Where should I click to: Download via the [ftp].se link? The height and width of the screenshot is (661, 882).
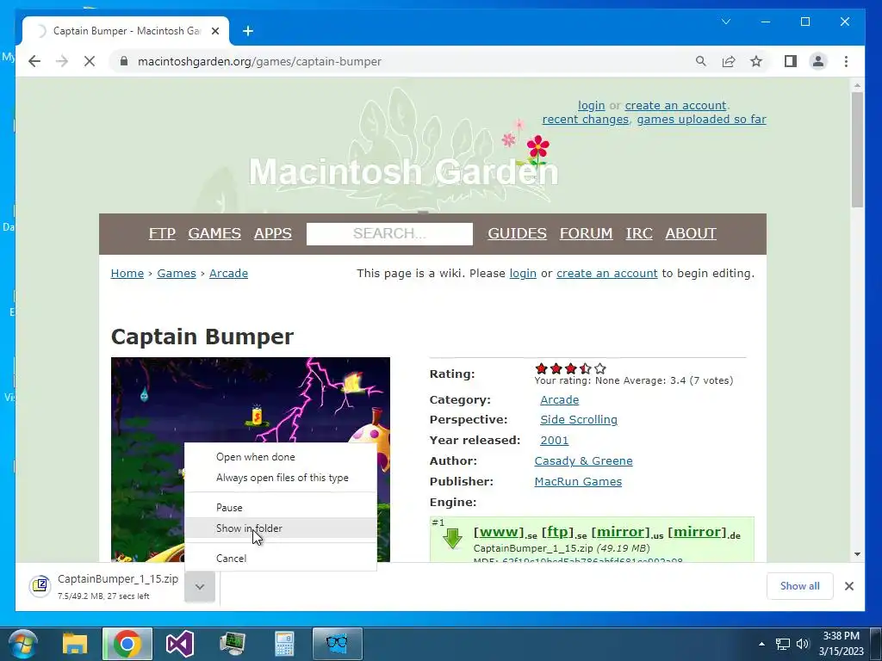(x=557, y=532)
